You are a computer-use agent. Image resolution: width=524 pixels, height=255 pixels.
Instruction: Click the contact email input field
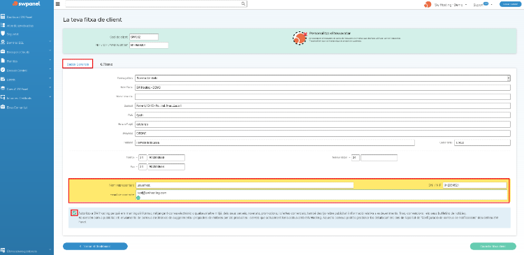(x=321, y=195)
